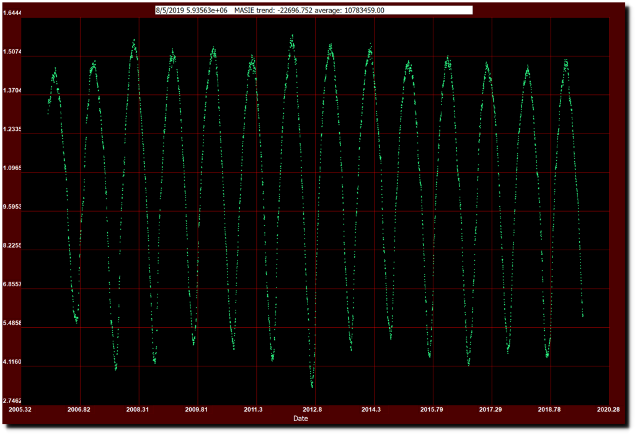Image resolution: width=635 pixels, height=434 pixels.
Task: Click the y-axis label 1.6444
Action: [12, 13]
